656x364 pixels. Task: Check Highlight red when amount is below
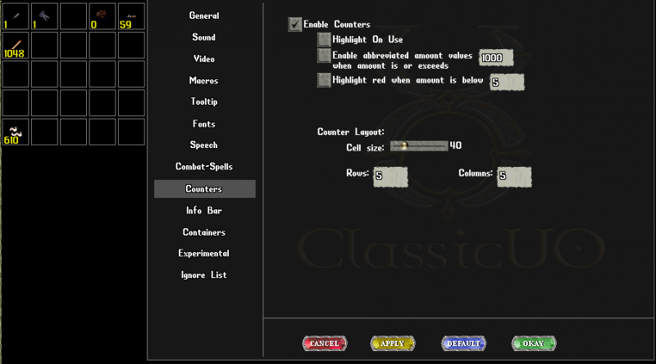point(324,79)
